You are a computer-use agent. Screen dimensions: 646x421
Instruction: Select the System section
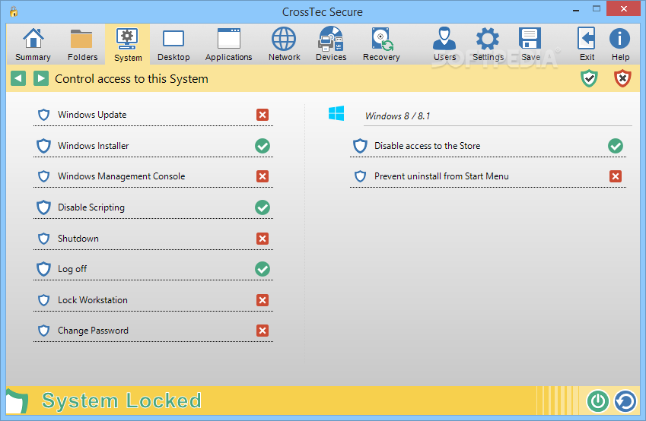point(127,44)
